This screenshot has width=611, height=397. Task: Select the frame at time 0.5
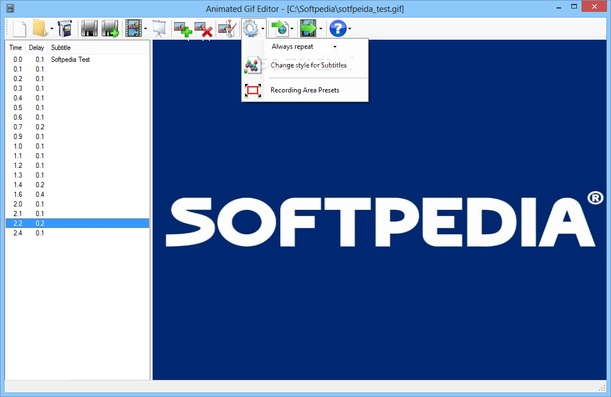[78, 108]
